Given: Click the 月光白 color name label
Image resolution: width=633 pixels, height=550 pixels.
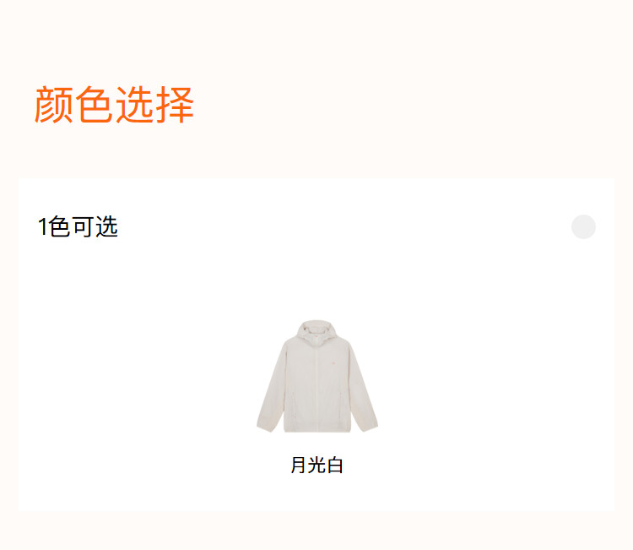Looking at the screenshot, I should 316,465.
